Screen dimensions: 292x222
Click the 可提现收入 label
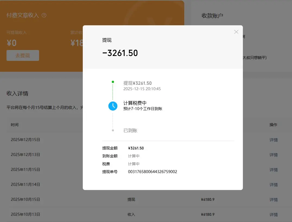pyautogui.click(x=17, y=32)
